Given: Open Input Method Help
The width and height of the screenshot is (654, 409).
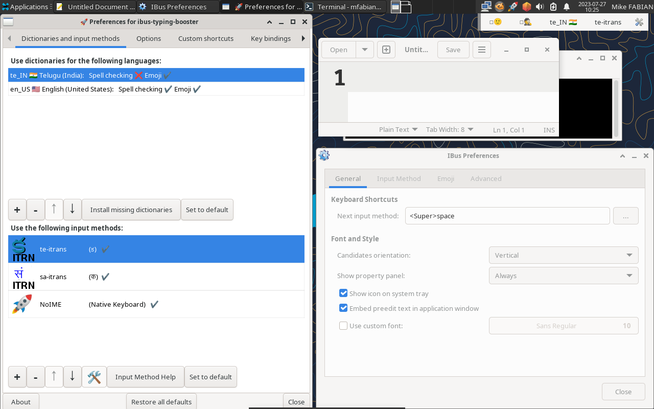Looking at the screenshot, I should click(x=145, y=377).
